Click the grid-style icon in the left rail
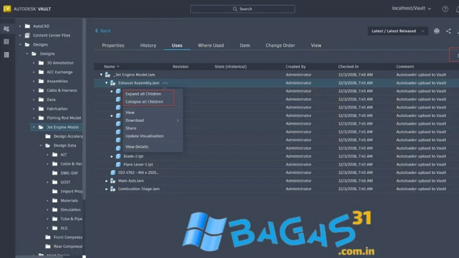Viewport: 459px width, 258px height. pyautogui.click(x=6, y=42)
